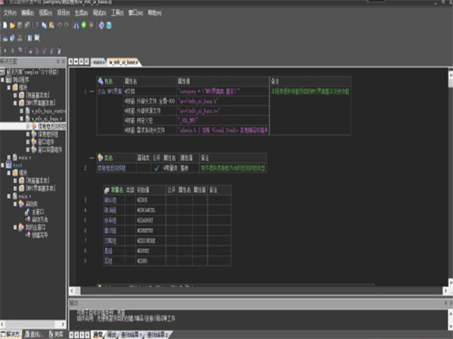Click the blue help icon in toolbar

tap(109, 25)
